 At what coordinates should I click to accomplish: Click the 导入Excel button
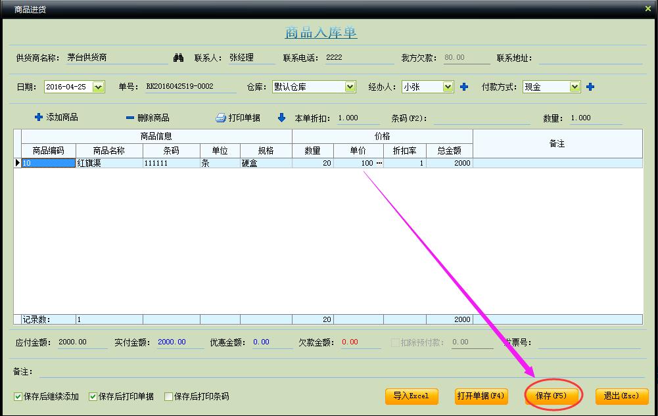(411, 396)
